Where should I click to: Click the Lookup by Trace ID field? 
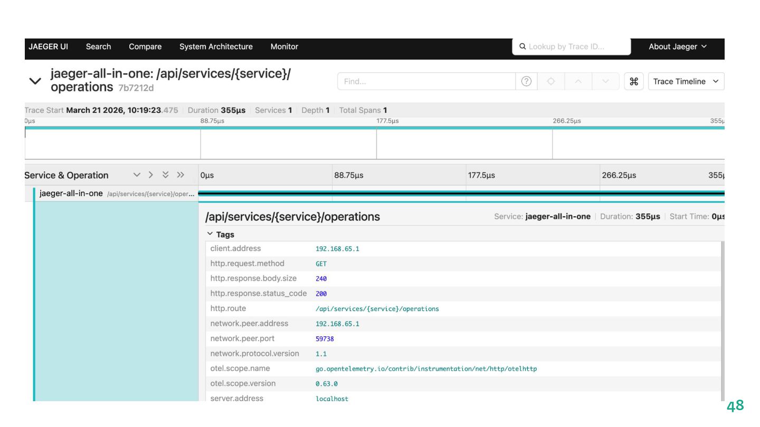(571, 46)
